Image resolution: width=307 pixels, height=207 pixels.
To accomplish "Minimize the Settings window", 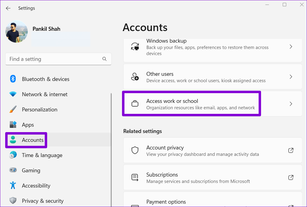I will pyautogui.click(x=267, y=5).
